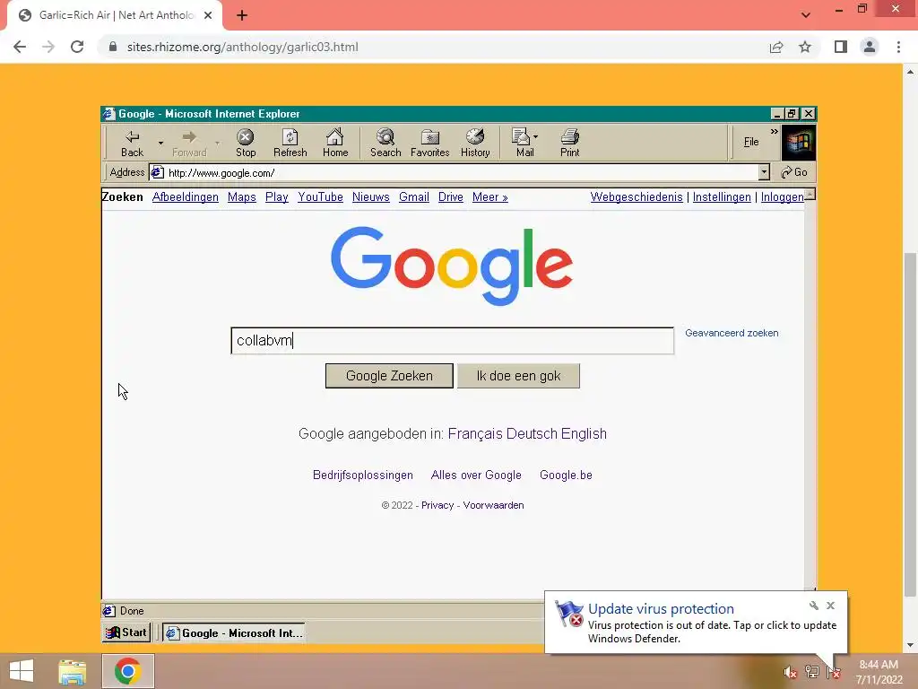Open Chrome three-dot menu
The height and width of the screenshot is (689, 918).
898,47
